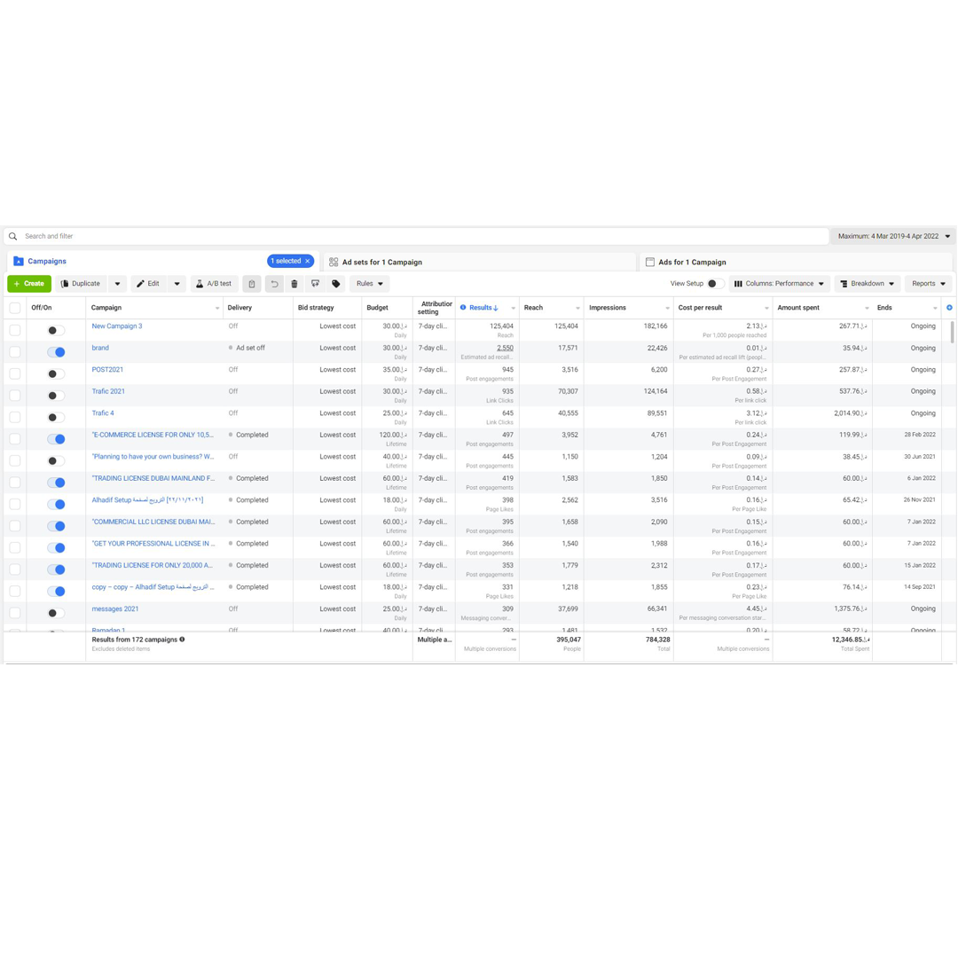Open the Columns: Performance dropdown
This screenshot has width=958, height=958.
[x=779, y=284]
